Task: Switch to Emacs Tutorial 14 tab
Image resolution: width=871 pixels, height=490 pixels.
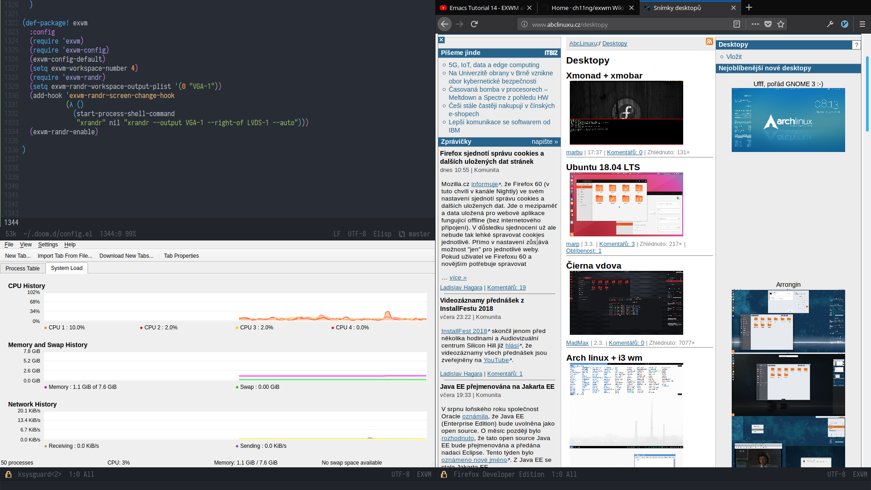Action: 486,8
